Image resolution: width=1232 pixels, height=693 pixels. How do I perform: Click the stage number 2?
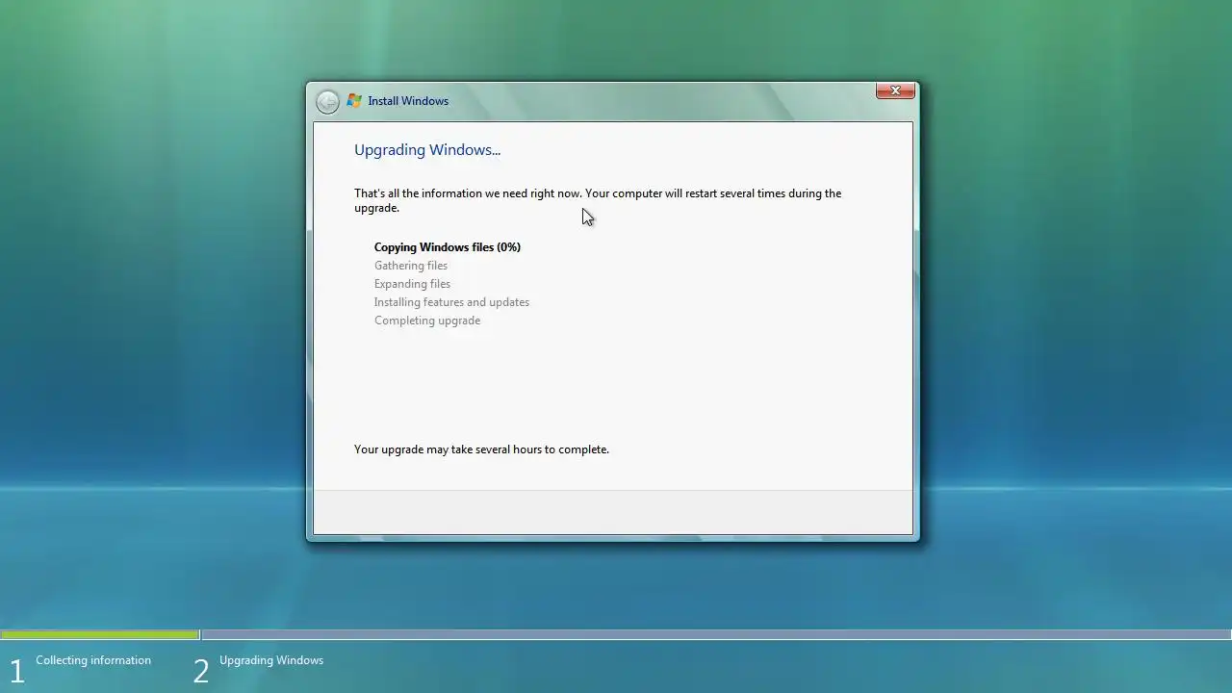pyautogui.click(x=201, y=671)
